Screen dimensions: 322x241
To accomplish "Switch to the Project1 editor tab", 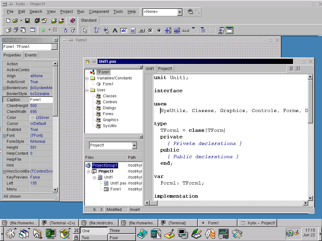I will pyautogui.click(x=165, y=69).
